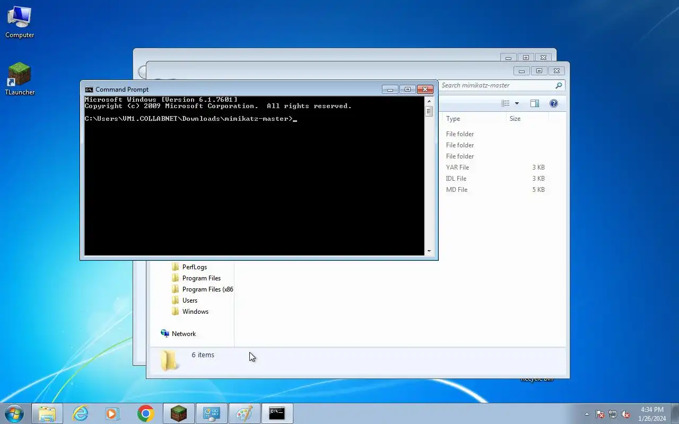Close the Command Prompt window
The height and width of the screenshot is (424, 679).
[x=425, y=90]
